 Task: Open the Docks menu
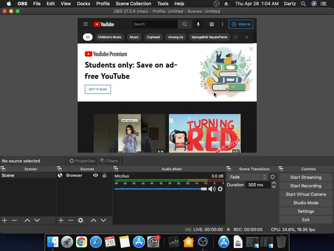(83, 4)
